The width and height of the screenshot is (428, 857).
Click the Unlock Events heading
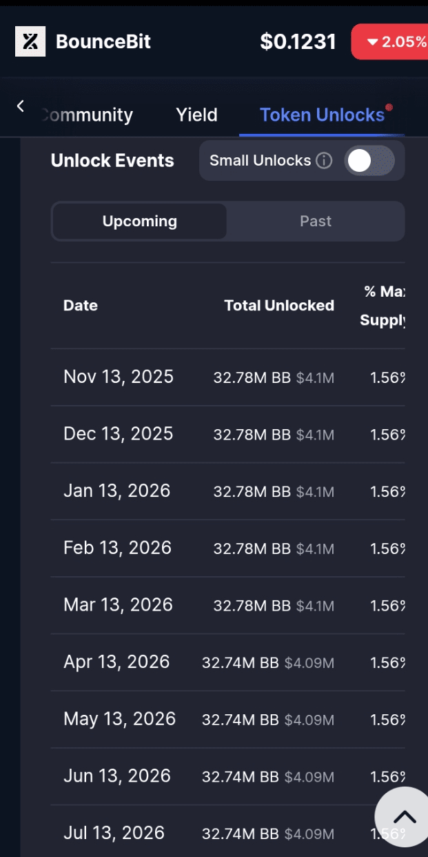tap(112, 161)
